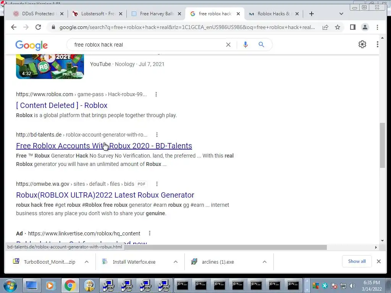
Task: Close the free roblox hack tab
Action: coord(238,14)
